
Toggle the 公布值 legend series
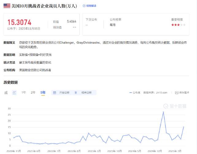135,93
